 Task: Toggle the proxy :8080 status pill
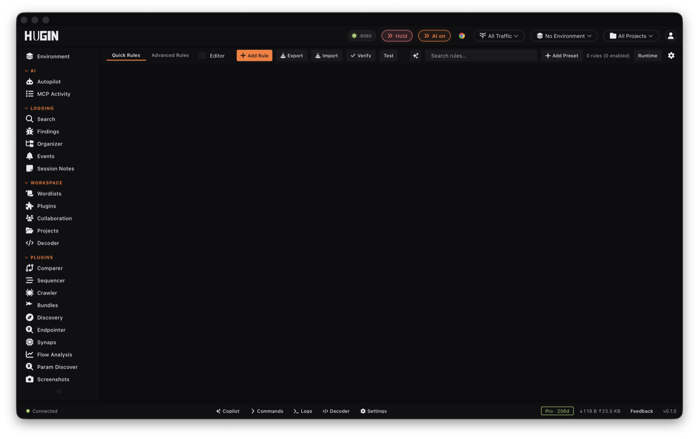click(x=362, y=36)
